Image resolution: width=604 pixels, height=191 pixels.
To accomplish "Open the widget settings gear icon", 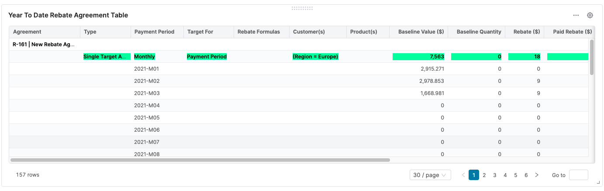I will [590, 15].
